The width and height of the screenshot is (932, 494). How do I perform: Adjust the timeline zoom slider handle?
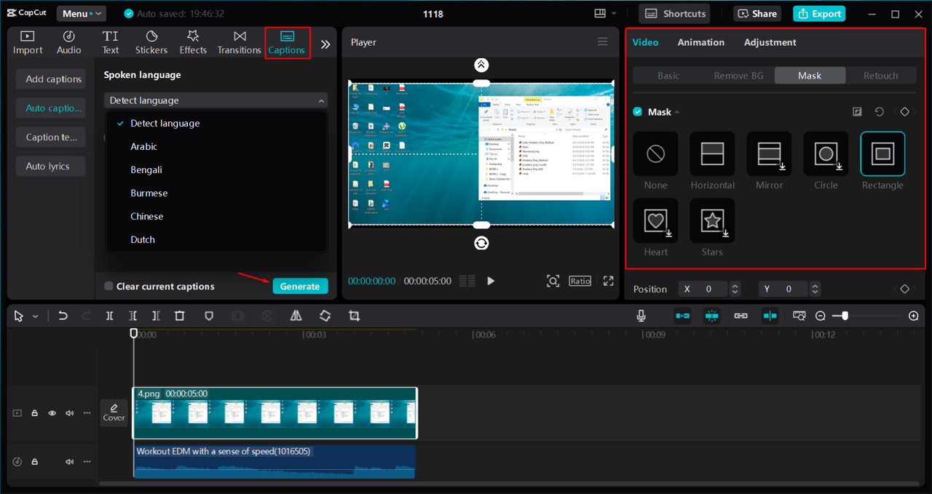pos(844,316)
